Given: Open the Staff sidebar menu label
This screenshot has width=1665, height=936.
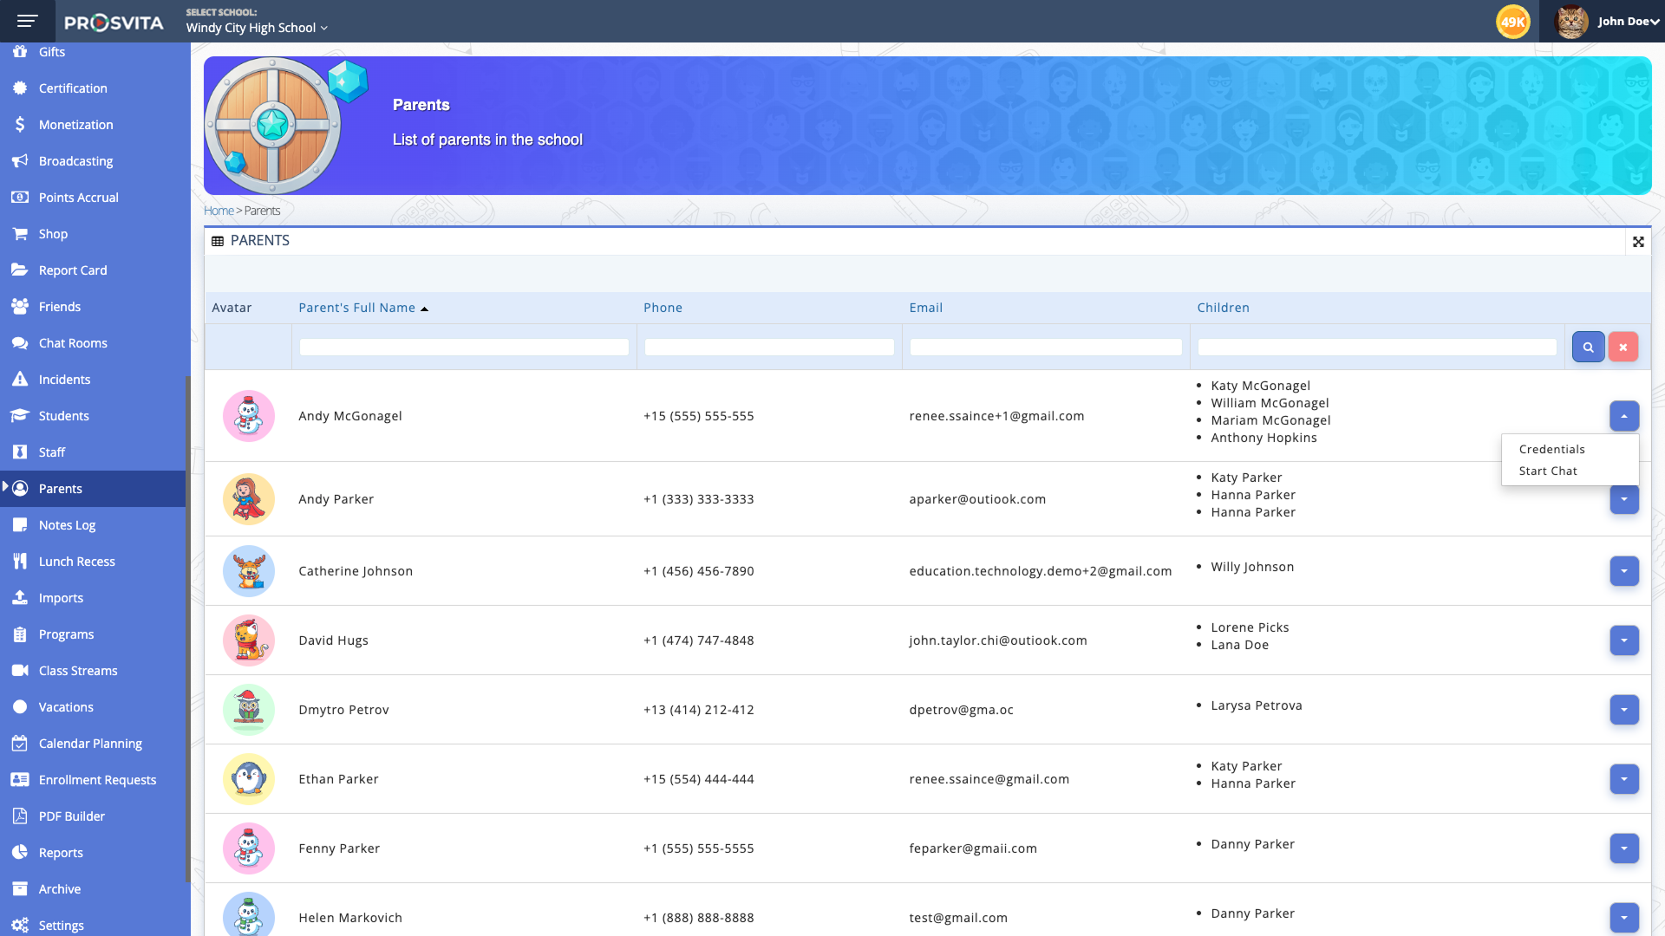Looking at the screenshot, I should (52, 452).
